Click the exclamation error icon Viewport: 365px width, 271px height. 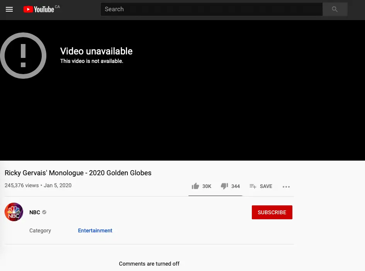tap(23, 56)
